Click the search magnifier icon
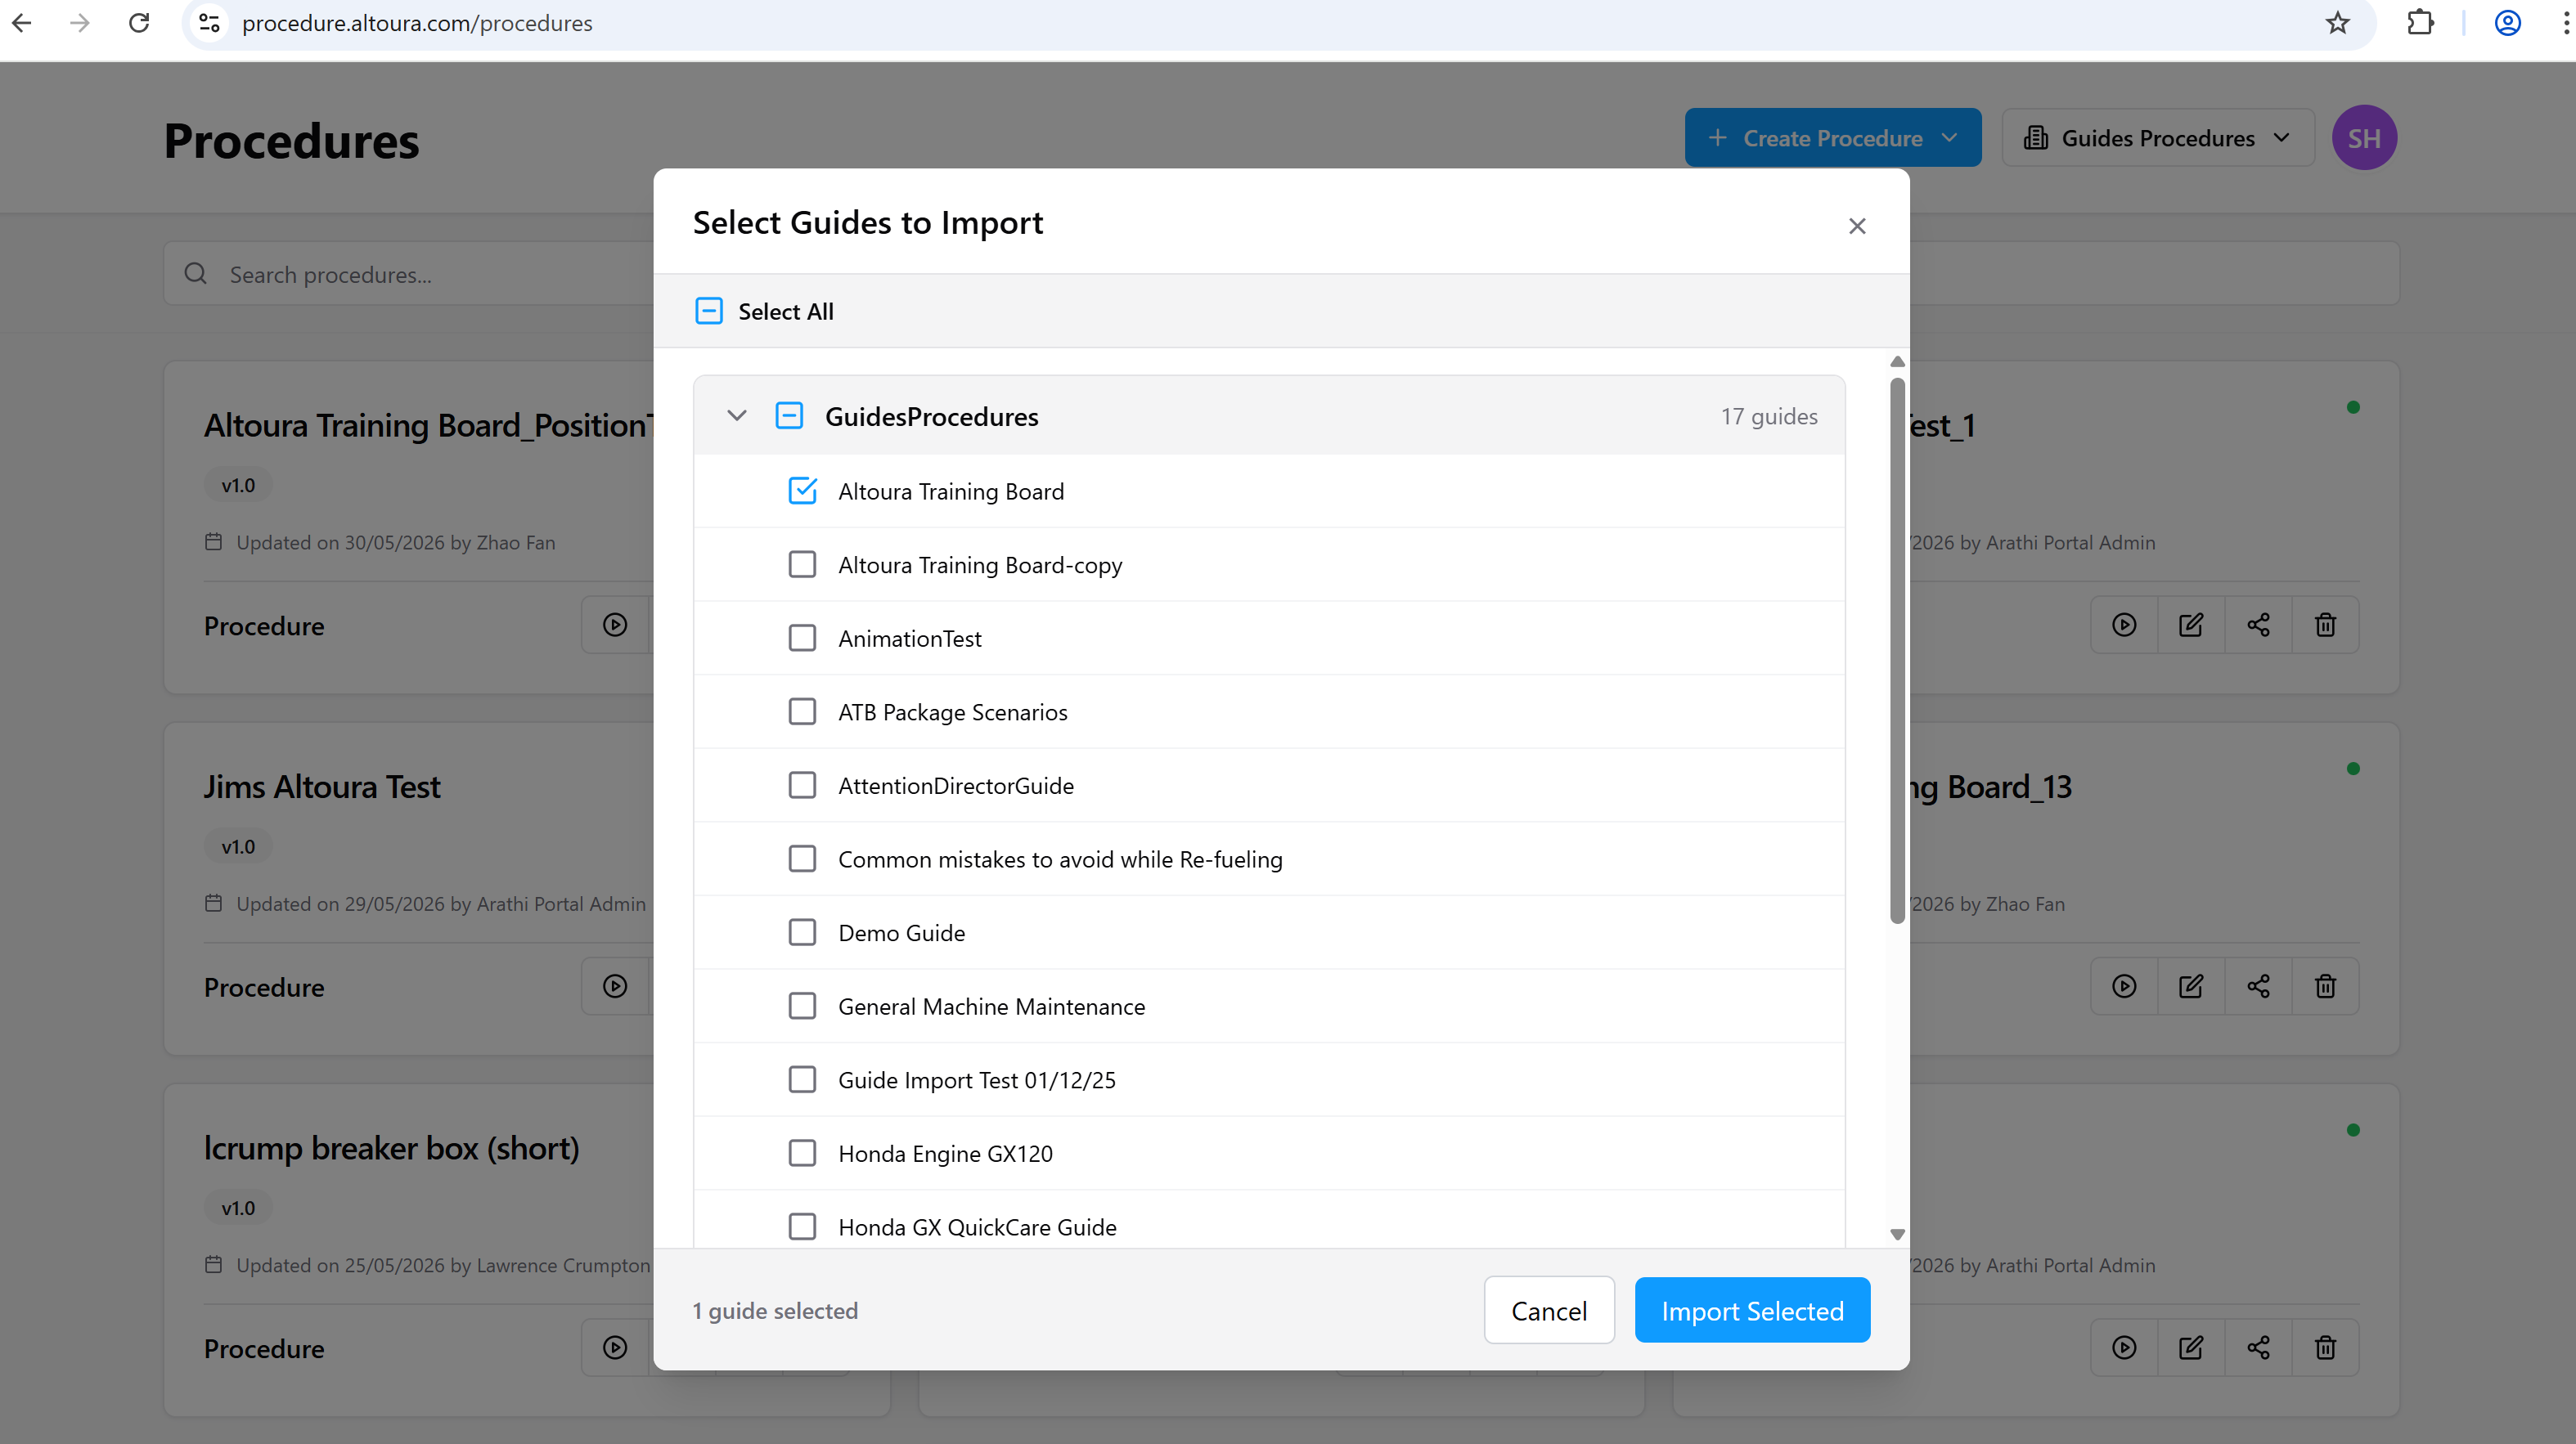Viewport: 2576px width, 1444px height. 196,274
